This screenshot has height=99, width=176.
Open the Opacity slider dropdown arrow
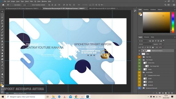163,44
